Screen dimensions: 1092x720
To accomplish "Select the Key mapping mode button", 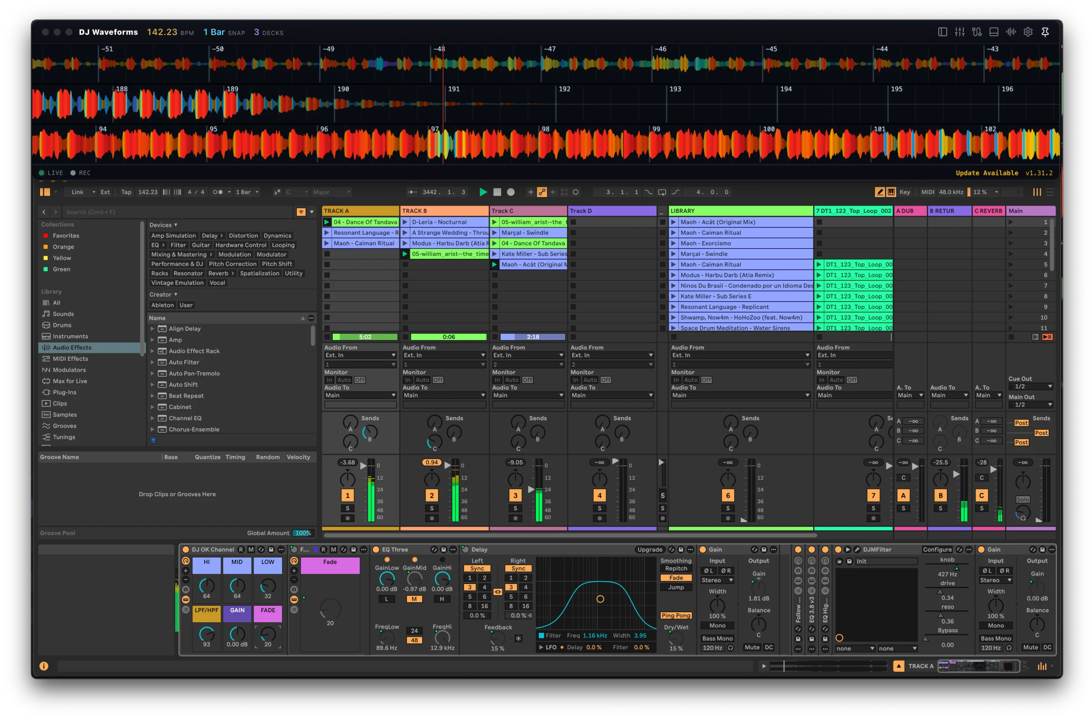I will (x=904, y=192).
